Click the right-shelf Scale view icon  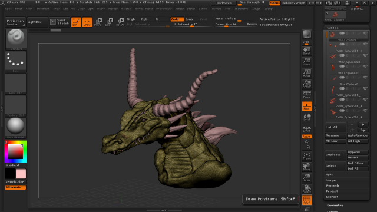tap(306, 178)
